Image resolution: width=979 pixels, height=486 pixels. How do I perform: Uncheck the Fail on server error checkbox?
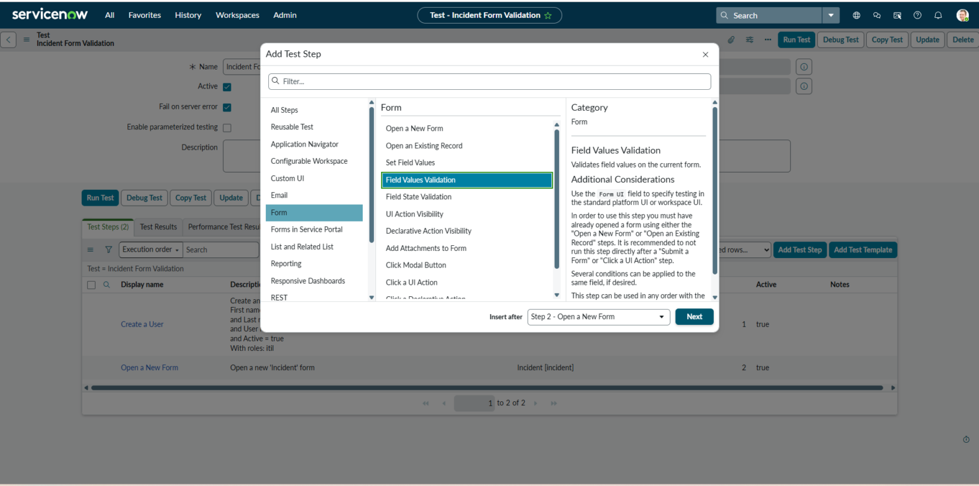(227, 107)
